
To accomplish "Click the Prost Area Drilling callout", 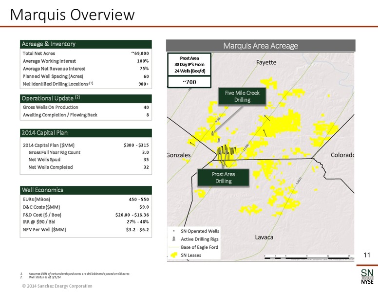I will pyautogui.click(x=224, y=178).
